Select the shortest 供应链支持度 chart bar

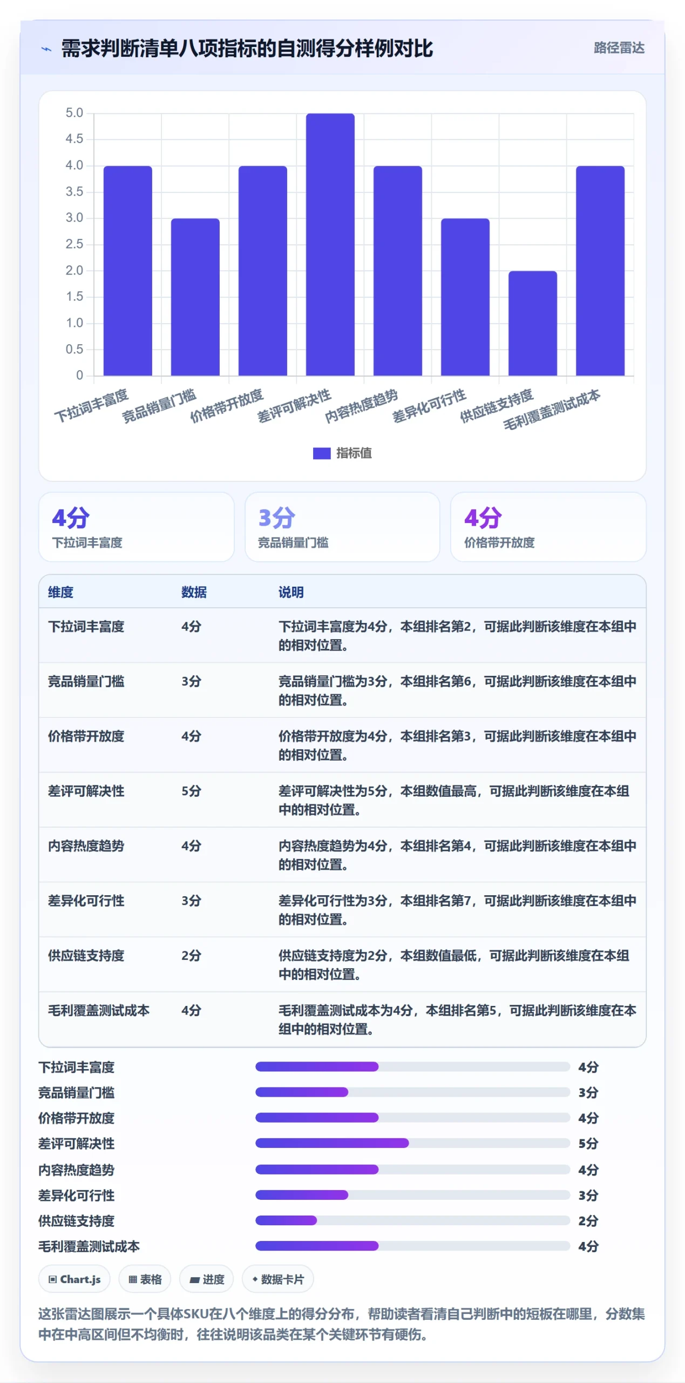(x=532, y=323)
